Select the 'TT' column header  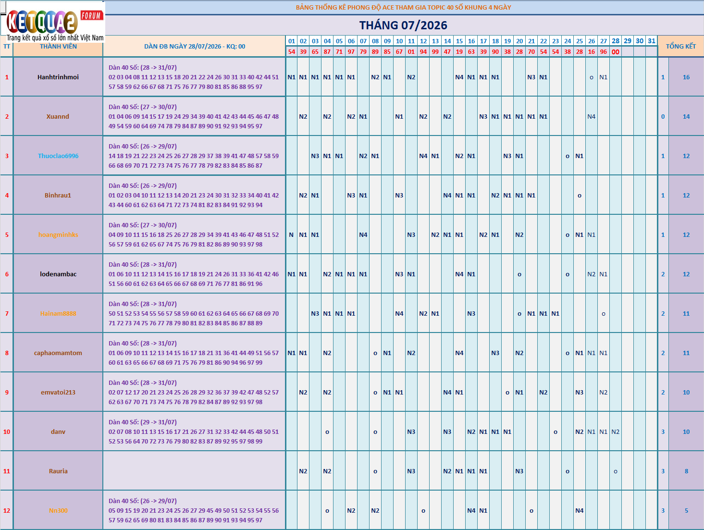click(x=7, y=47)
